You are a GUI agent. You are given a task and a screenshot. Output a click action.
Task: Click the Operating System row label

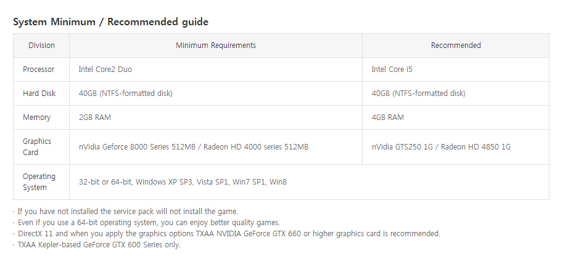[x=39, y=181]
